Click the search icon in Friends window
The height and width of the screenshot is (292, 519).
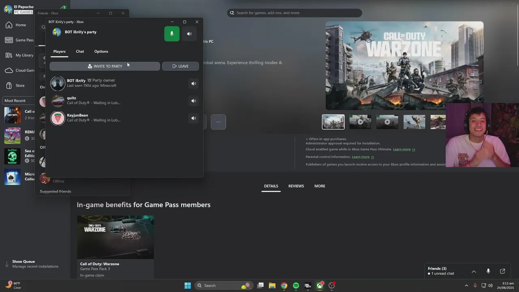(43, 28)
